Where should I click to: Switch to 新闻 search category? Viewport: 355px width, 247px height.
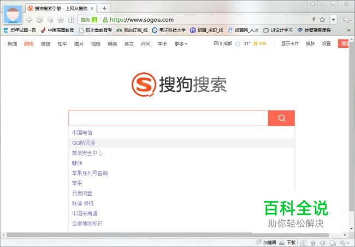pyautogui.click(x=12, y=44)
